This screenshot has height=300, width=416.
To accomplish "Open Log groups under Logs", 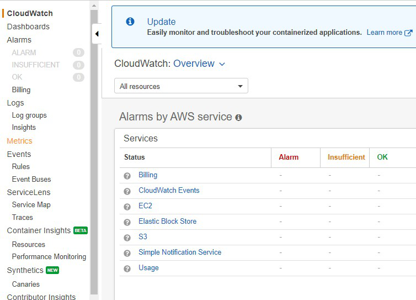I will click(29, 115).
